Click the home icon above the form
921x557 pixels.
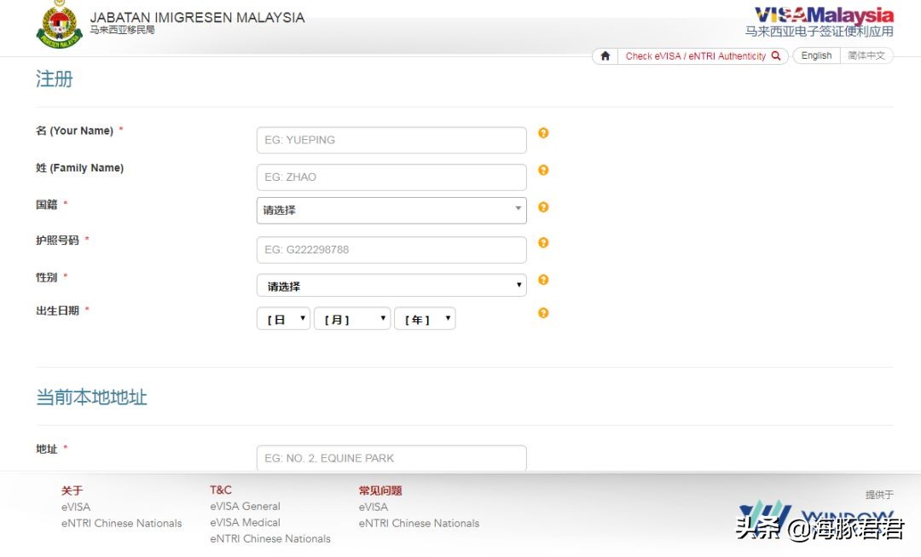pyautogui.click(x=605, y=55)
